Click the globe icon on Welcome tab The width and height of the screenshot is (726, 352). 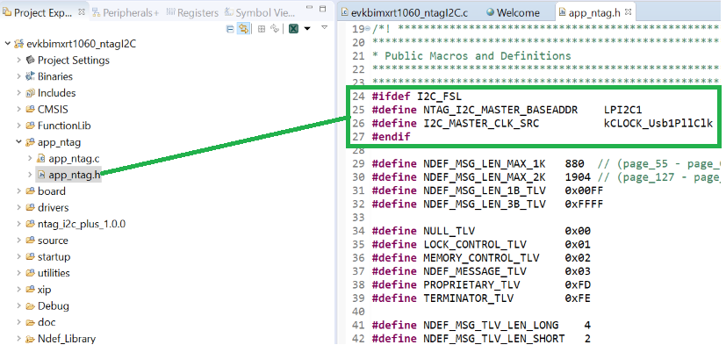[x=491, y=12]
